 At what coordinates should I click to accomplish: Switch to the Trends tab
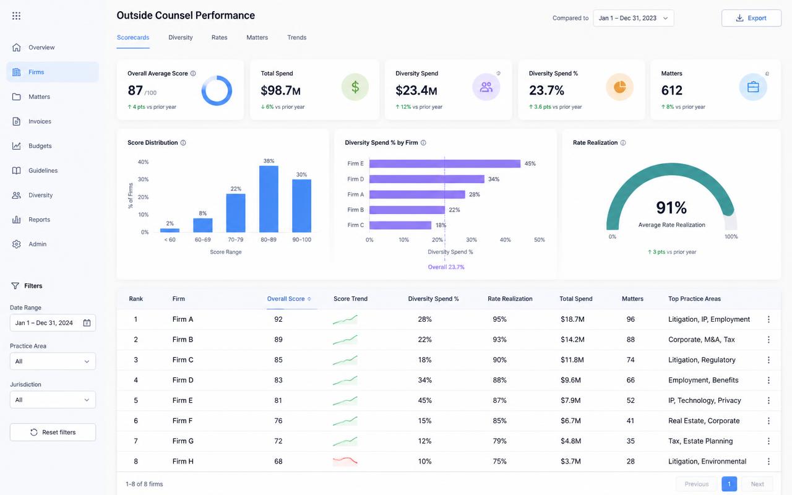[297, 38]
